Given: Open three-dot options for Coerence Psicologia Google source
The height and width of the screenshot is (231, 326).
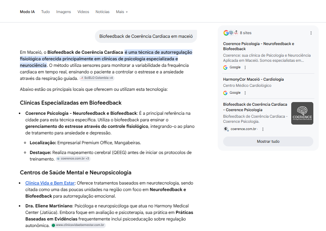Looking at the screenshot, I should [x=245, y=67].
